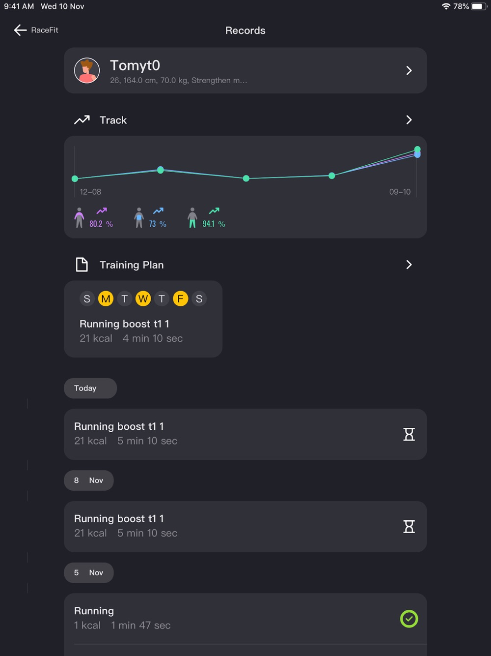The width and height of the screenshot is (491, 656).
Task: Tap the hourglass icon on Today's workout
Action: 409,434
